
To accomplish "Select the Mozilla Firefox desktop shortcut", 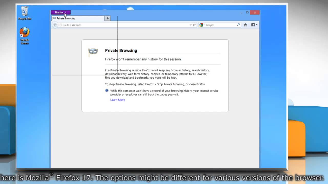I will [x=25, y=36].
